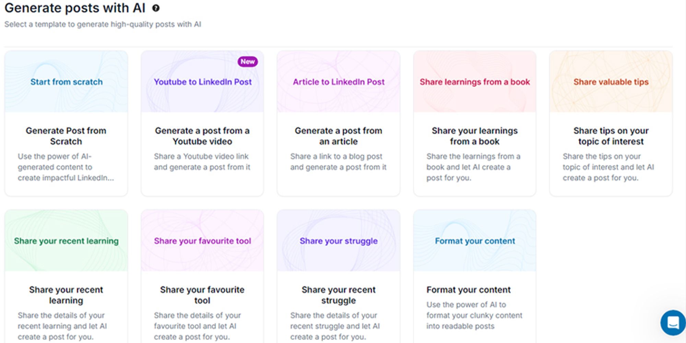Click the help question mark icon beside the heading
Screen dimensions: 686x343
[156, 8]
